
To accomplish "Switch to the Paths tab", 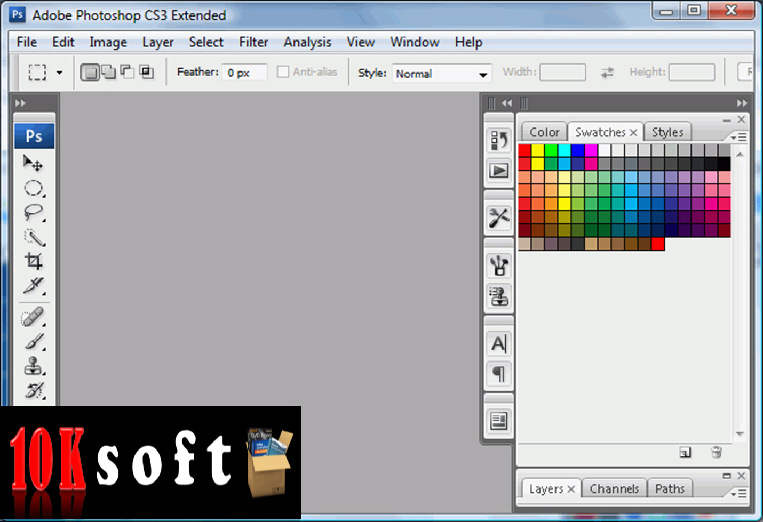I will coord(670,489).
